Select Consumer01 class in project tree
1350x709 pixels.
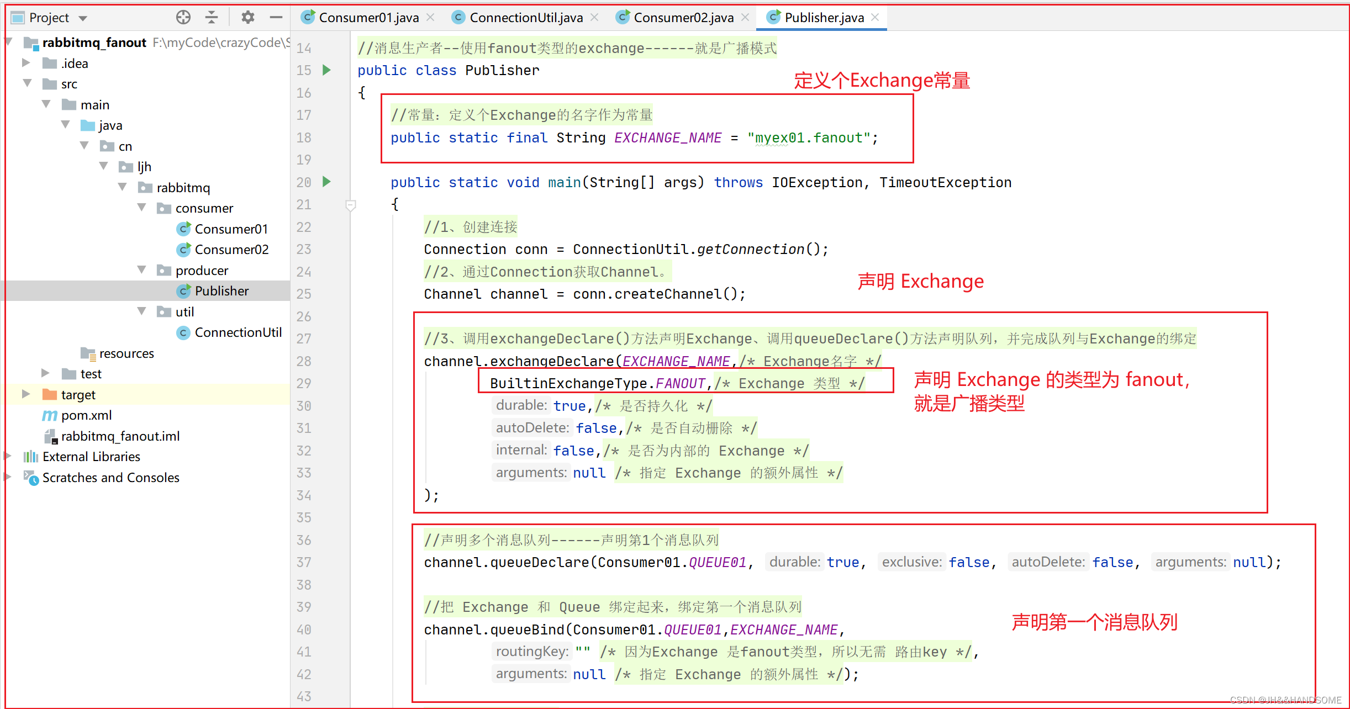[231, 229]
